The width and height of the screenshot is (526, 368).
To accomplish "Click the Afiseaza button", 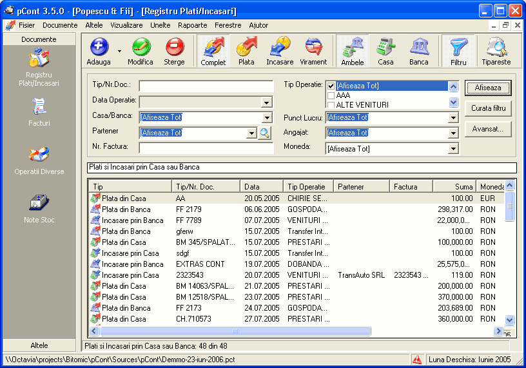I will tap(487, 88).
